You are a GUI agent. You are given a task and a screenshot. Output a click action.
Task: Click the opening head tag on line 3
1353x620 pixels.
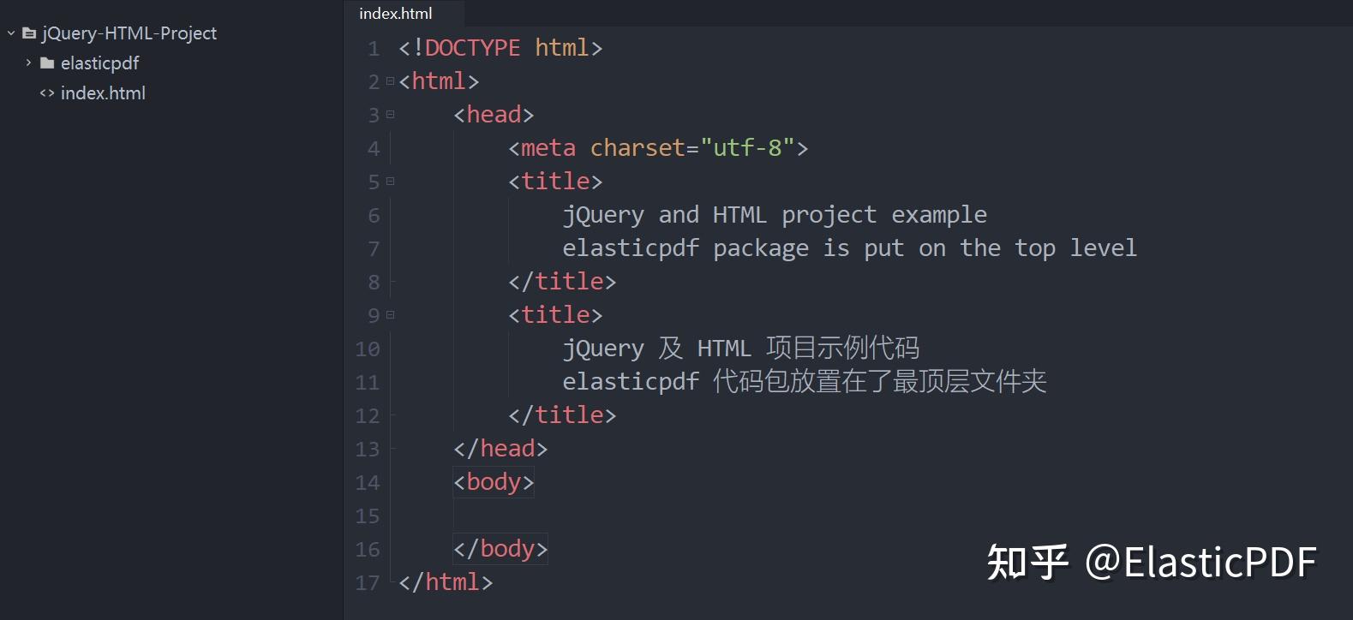tap(494, 115)
